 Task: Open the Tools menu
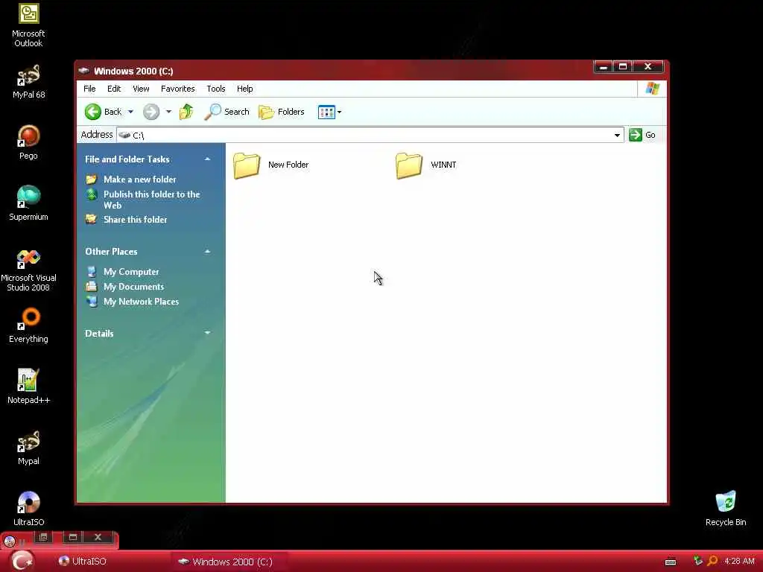215,89
